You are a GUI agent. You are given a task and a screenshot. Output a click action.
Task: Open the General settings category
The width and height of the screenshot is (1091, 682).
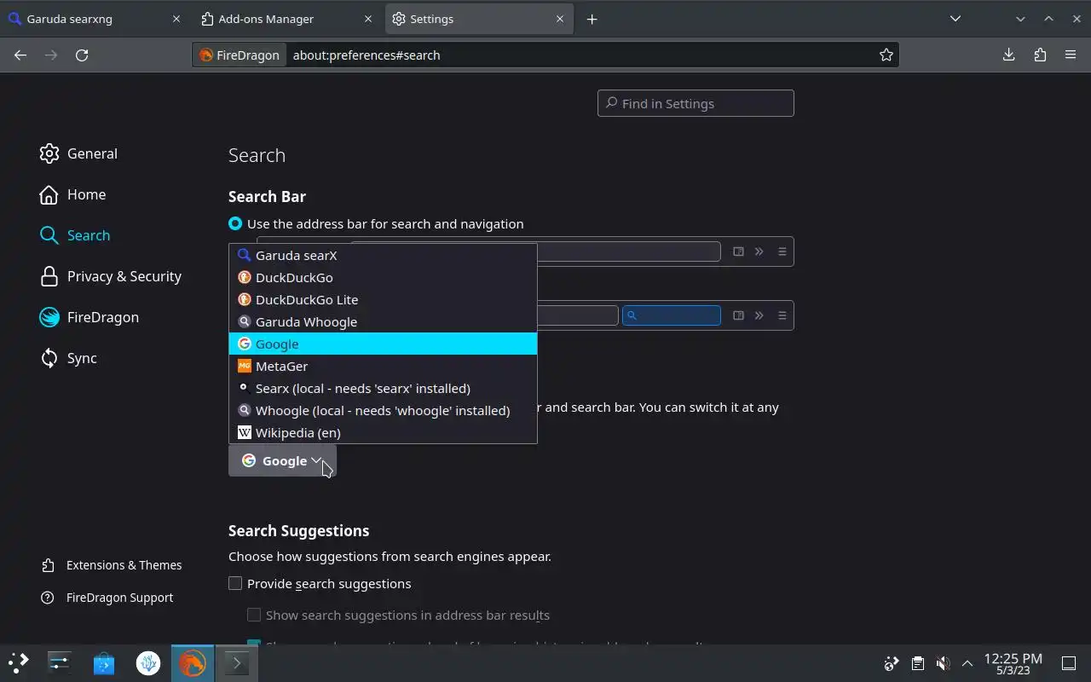tap(79, 153)
